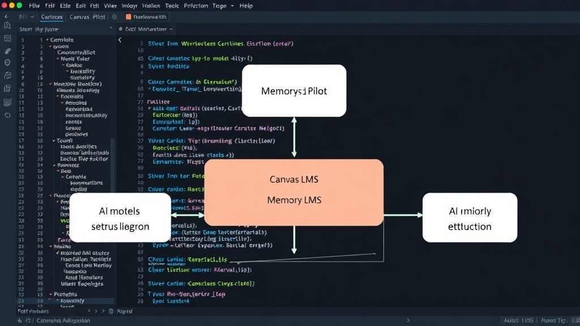Click the back arrow above the sidebar

pos(6,16)
